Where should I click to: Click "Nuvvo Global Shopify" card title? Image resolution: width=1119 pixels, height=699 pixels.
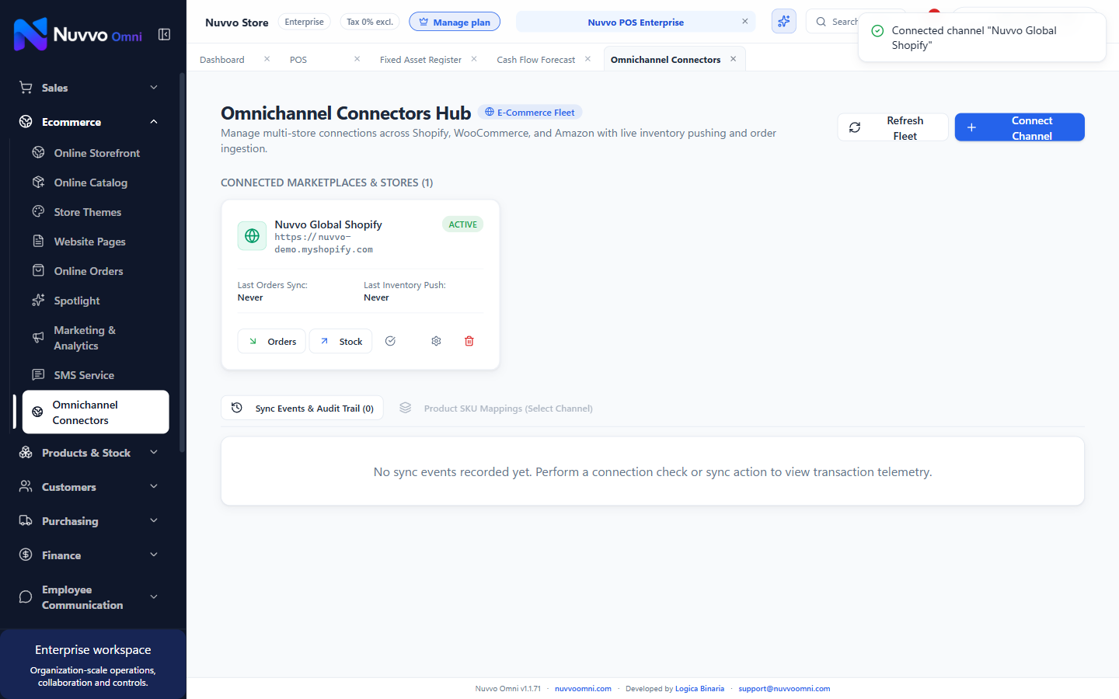(x=328, y=224)
